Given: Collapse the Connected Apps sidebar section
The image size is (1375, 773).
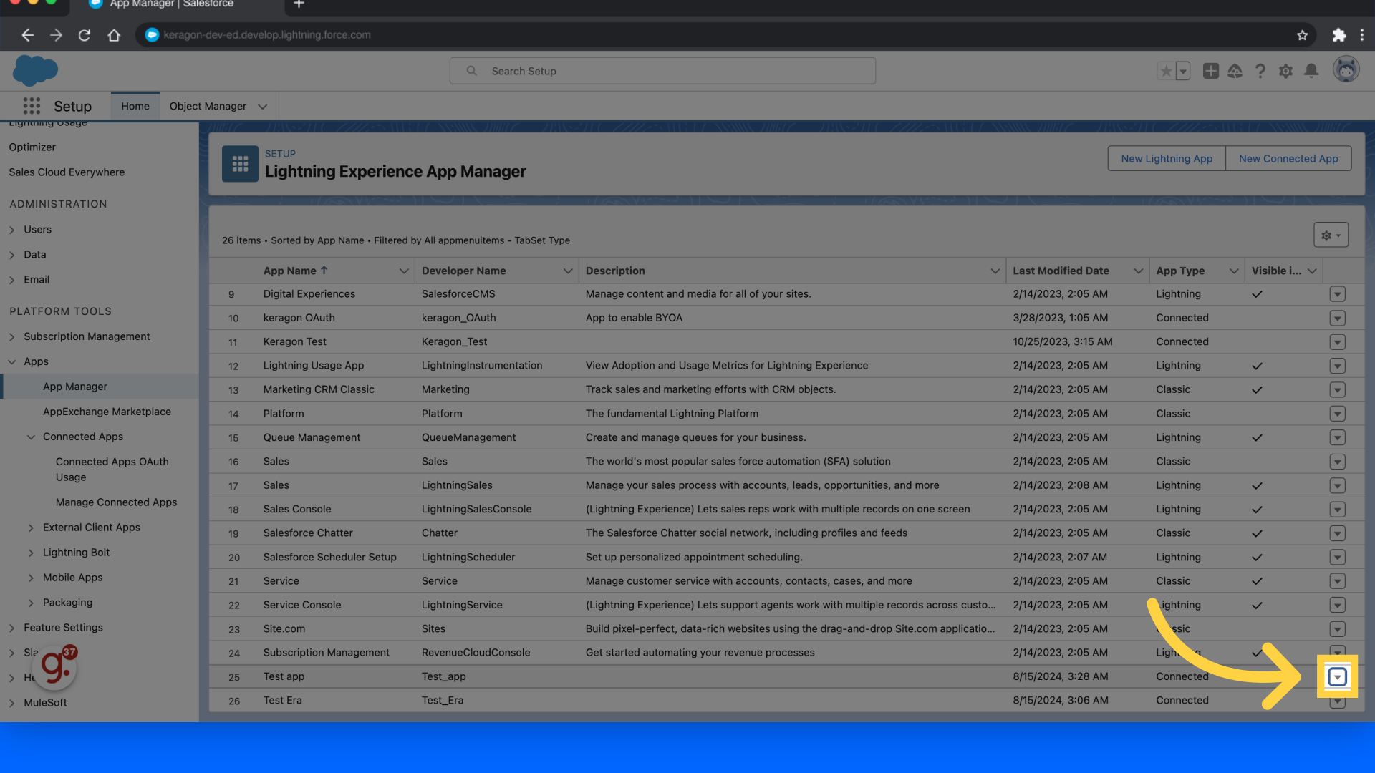Looking at the screenshot, I should pos(31,437).
